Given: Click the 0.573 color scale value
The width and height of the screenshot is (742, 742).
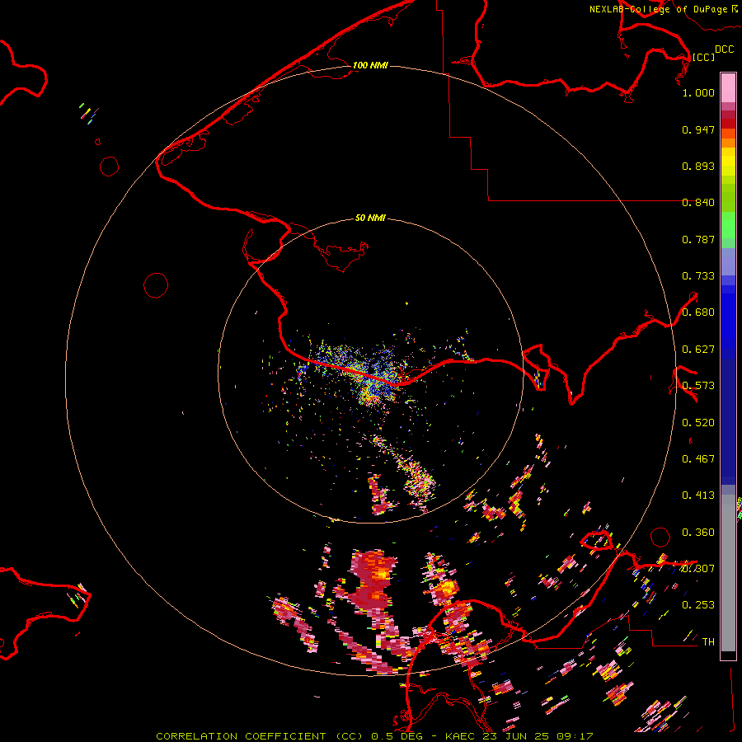Looking at the screenshot, I should (x=698, y=386).
